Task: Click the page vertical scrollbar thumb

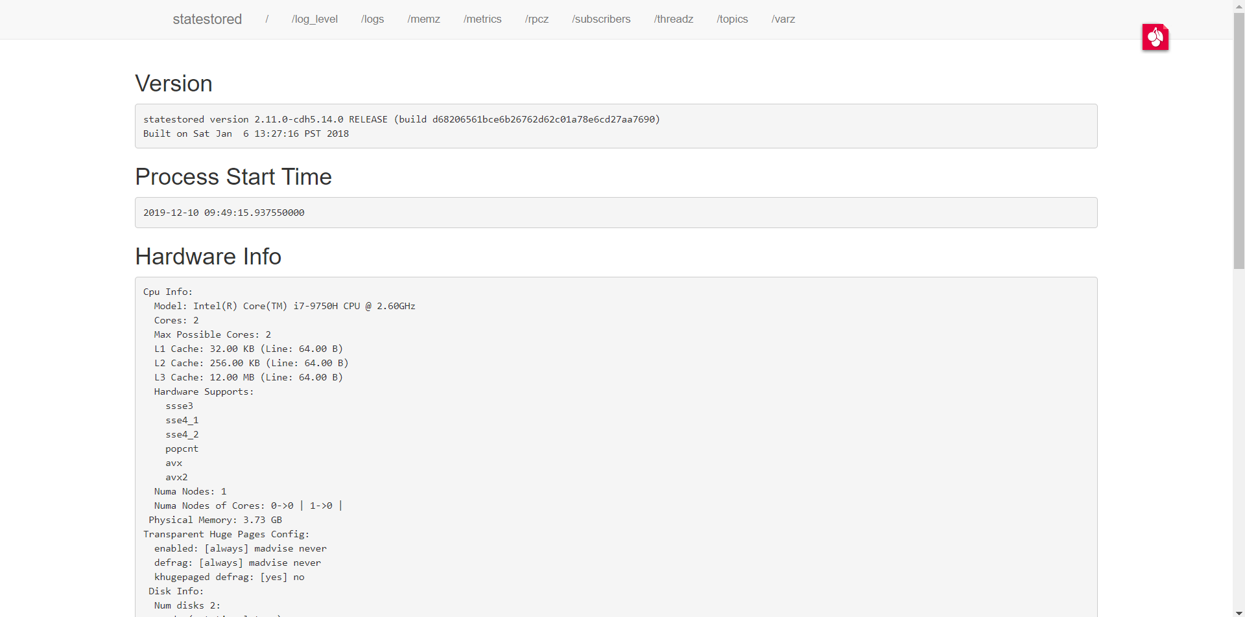Action: pyautogui.click(x=1239, y=140)
